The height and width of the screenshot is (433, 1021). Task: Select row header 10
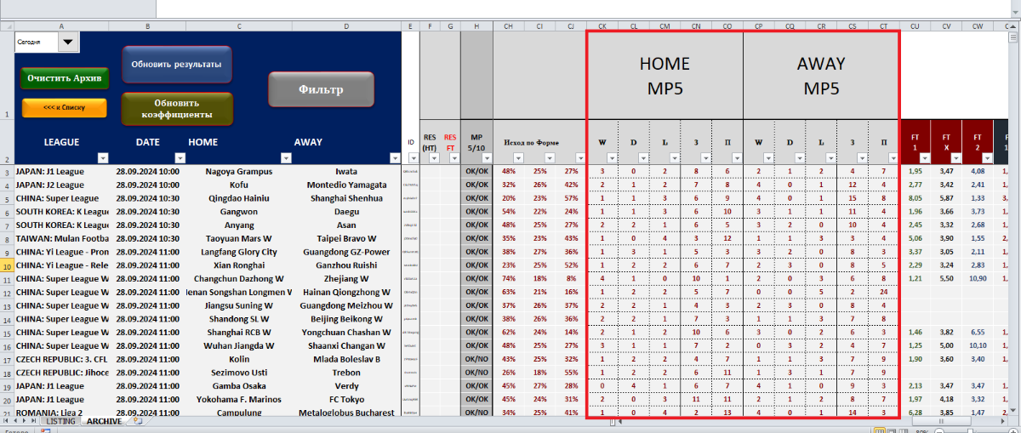click(7, 265)
